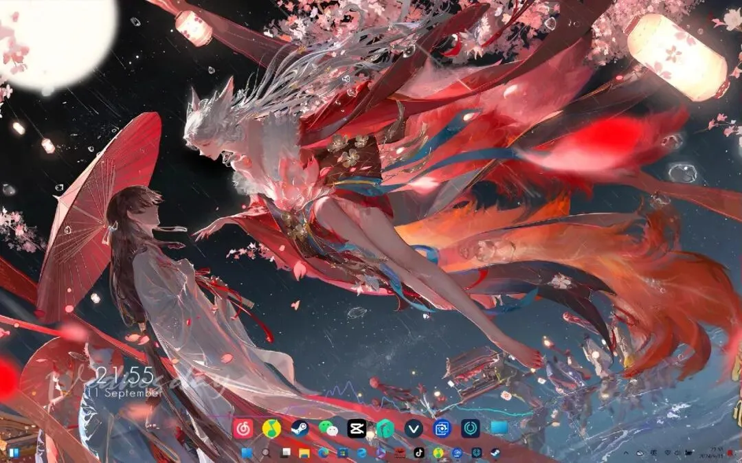Viewport: 742px width, 463px height.
Task: Open Microsoft Store on the taskbar
Action: (x=343, y=453)
